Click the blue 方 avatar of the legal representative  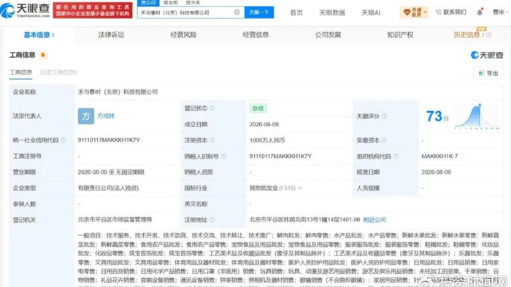tap(86, 116)
